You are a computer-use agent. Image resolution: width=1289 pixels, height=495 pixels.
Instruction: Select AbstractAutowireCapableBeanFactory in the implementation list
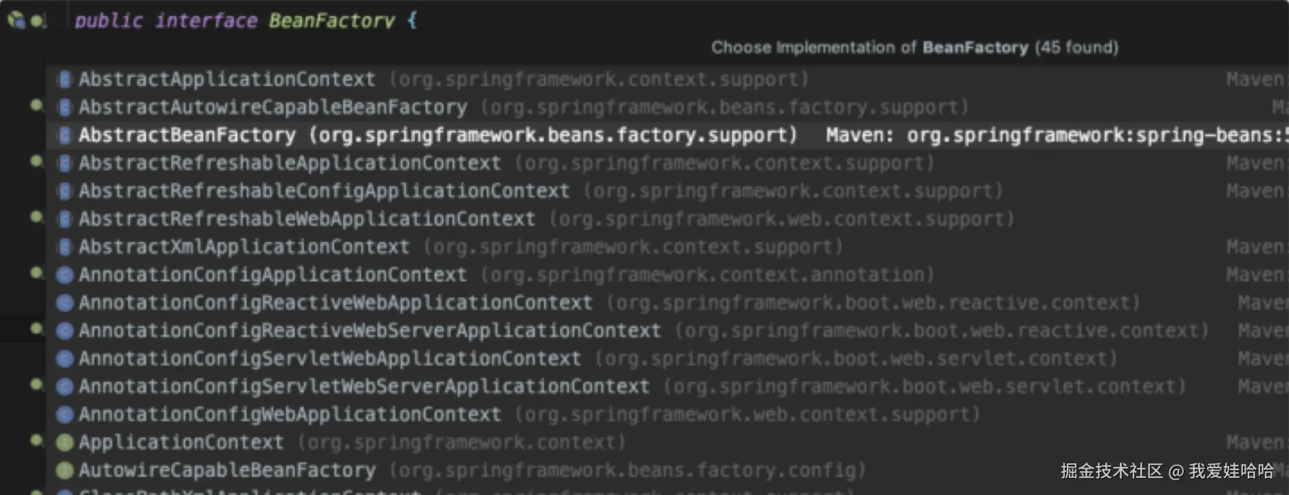[272, 107]
